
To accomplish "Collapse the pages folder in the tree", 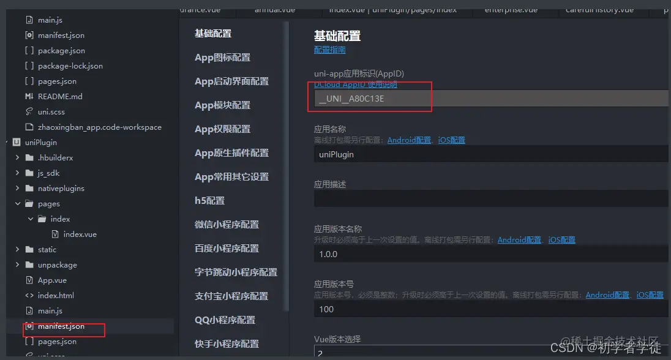I will 17,203.
